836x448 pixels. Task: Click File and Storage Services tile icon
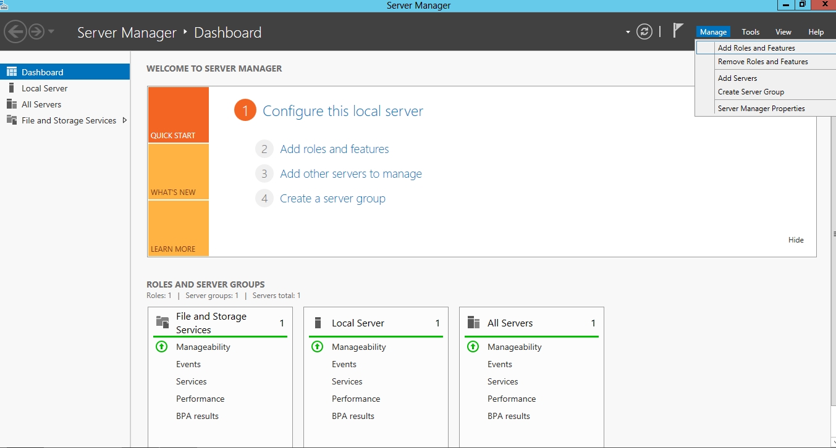pyautogui.click(x=163, y=322)
